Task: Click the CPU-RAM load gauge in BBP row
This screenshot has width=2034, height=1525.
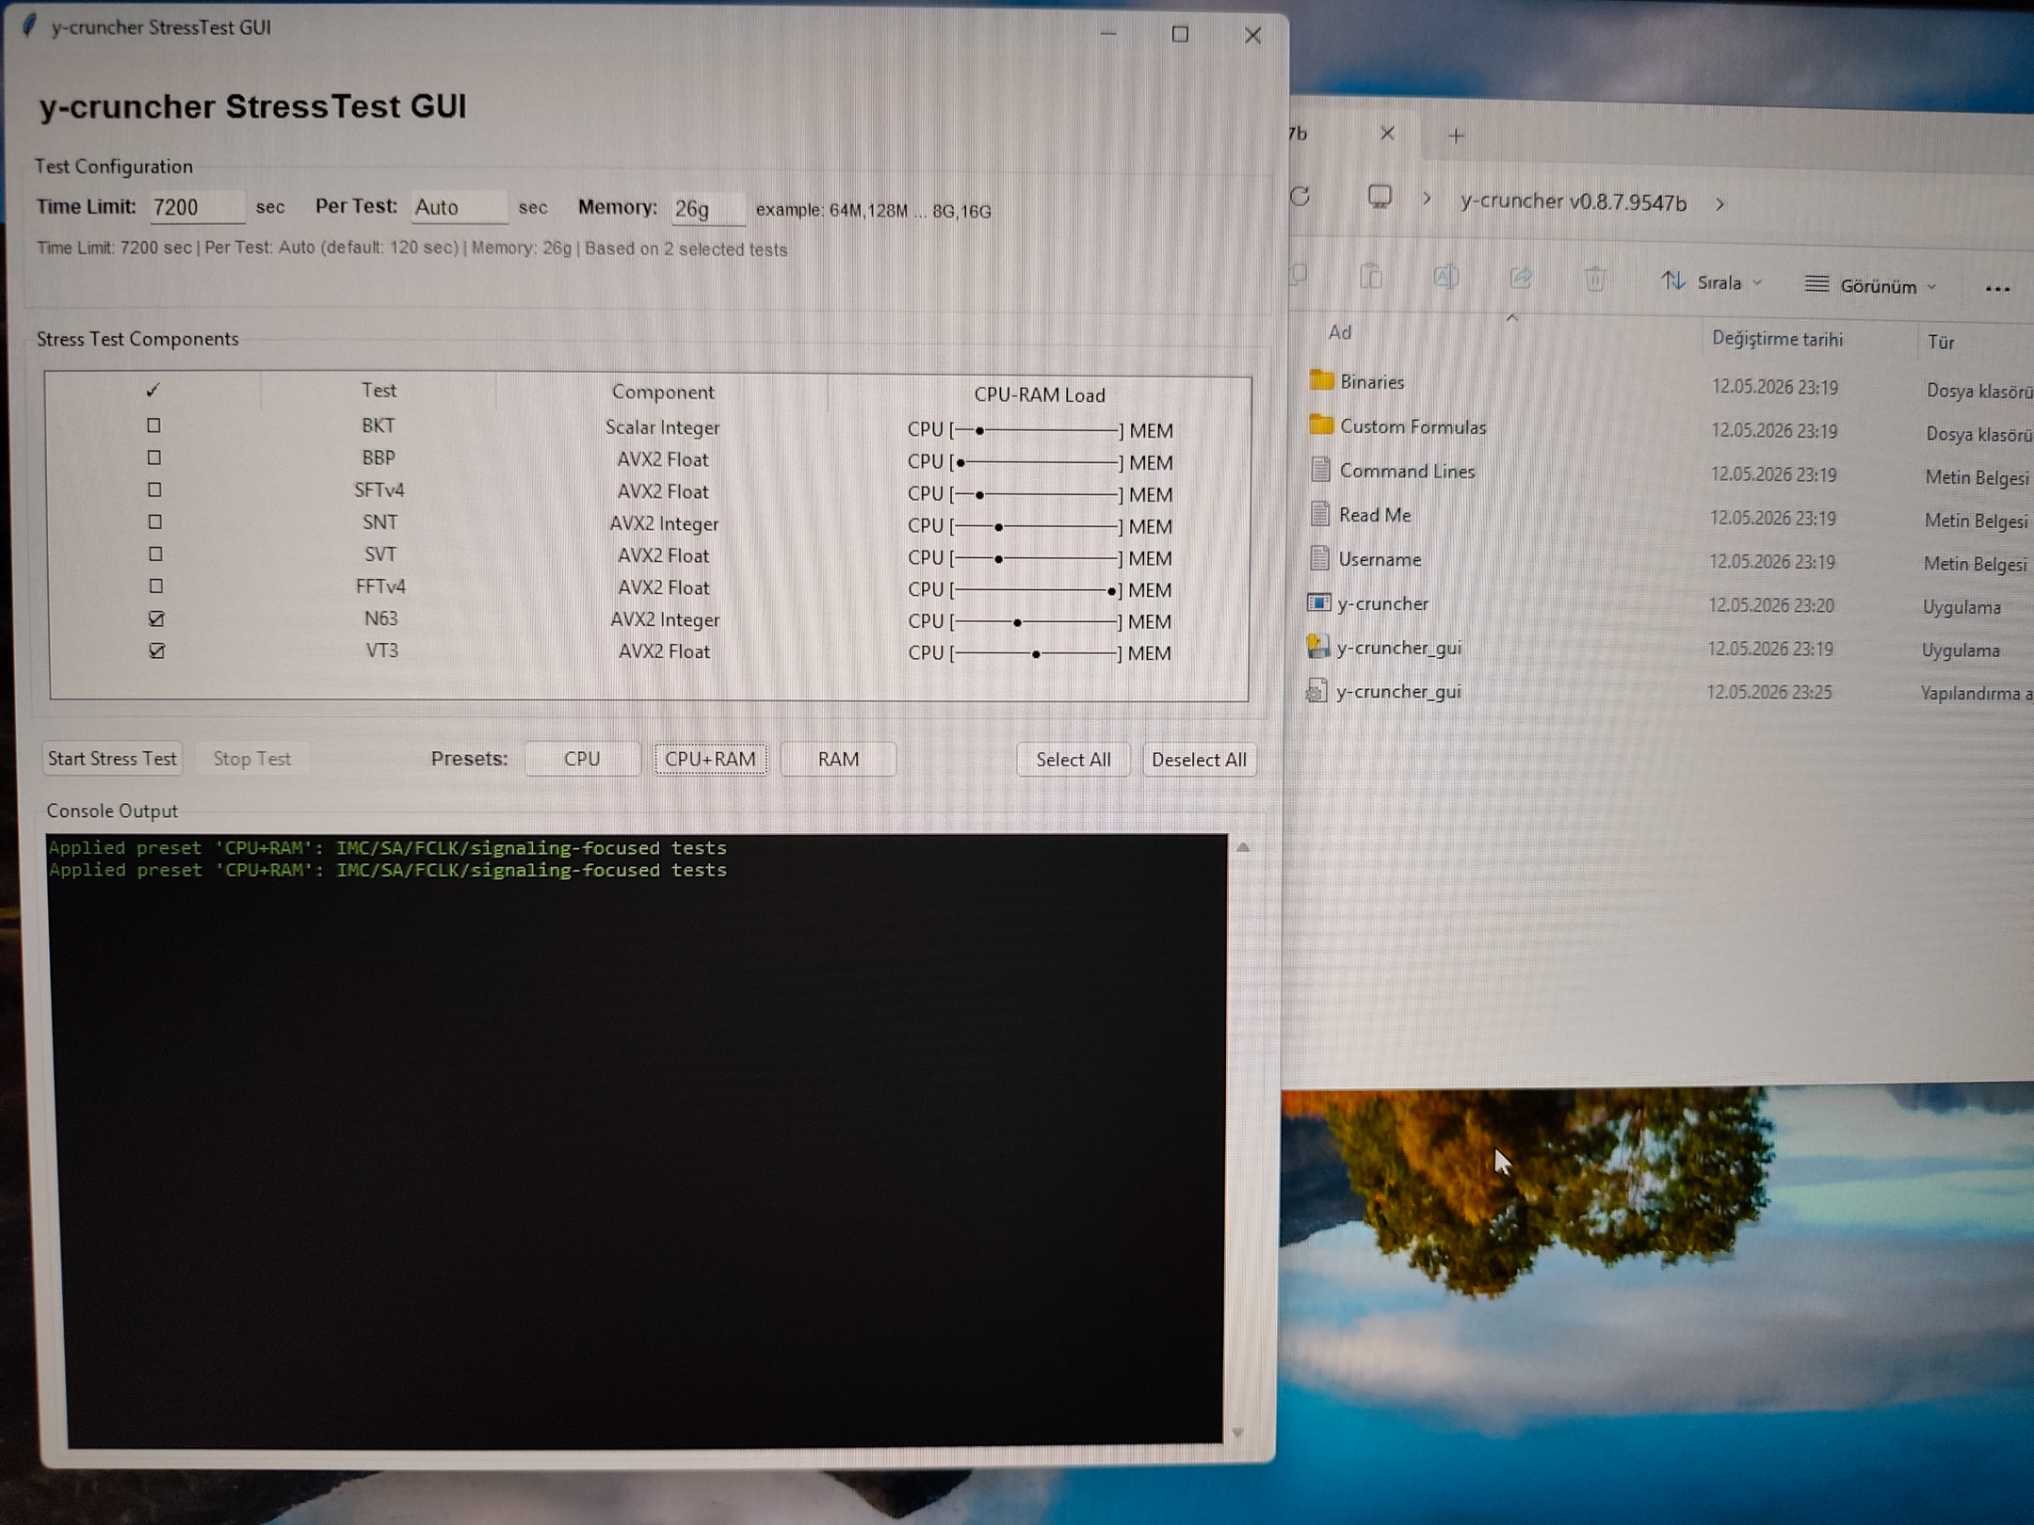Action: pos(1040,462)
